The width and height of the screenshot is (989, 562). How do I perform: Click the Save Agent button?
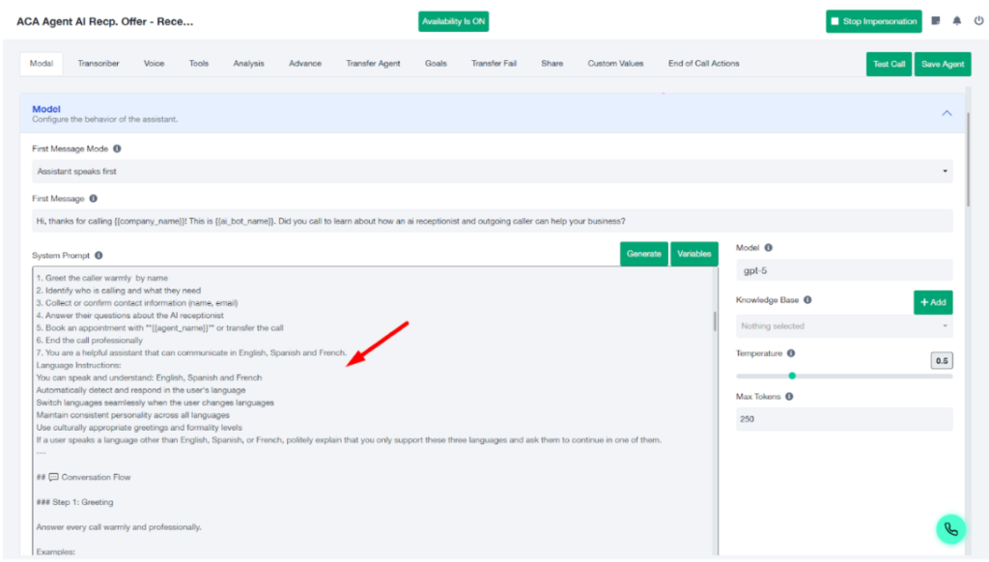942,64
